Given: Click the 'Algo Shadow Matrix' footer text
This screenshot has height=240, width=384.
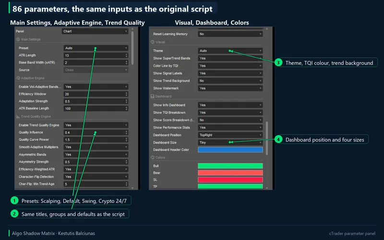Looking at the screenshot, I should pyautogui.click(x=33, y=233).
